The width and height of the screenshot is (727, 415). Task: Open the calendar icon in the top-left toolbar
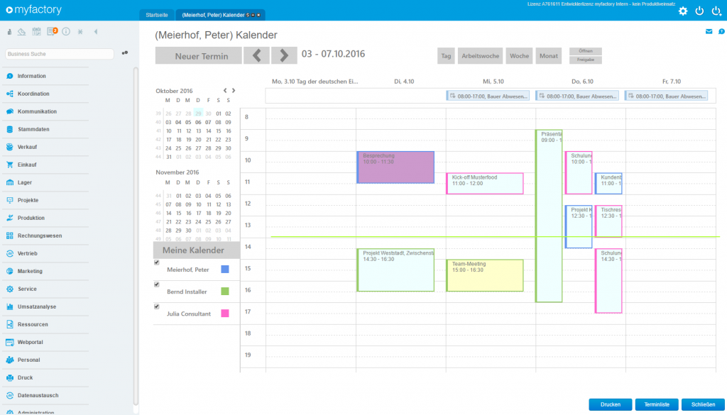point(37,31)
